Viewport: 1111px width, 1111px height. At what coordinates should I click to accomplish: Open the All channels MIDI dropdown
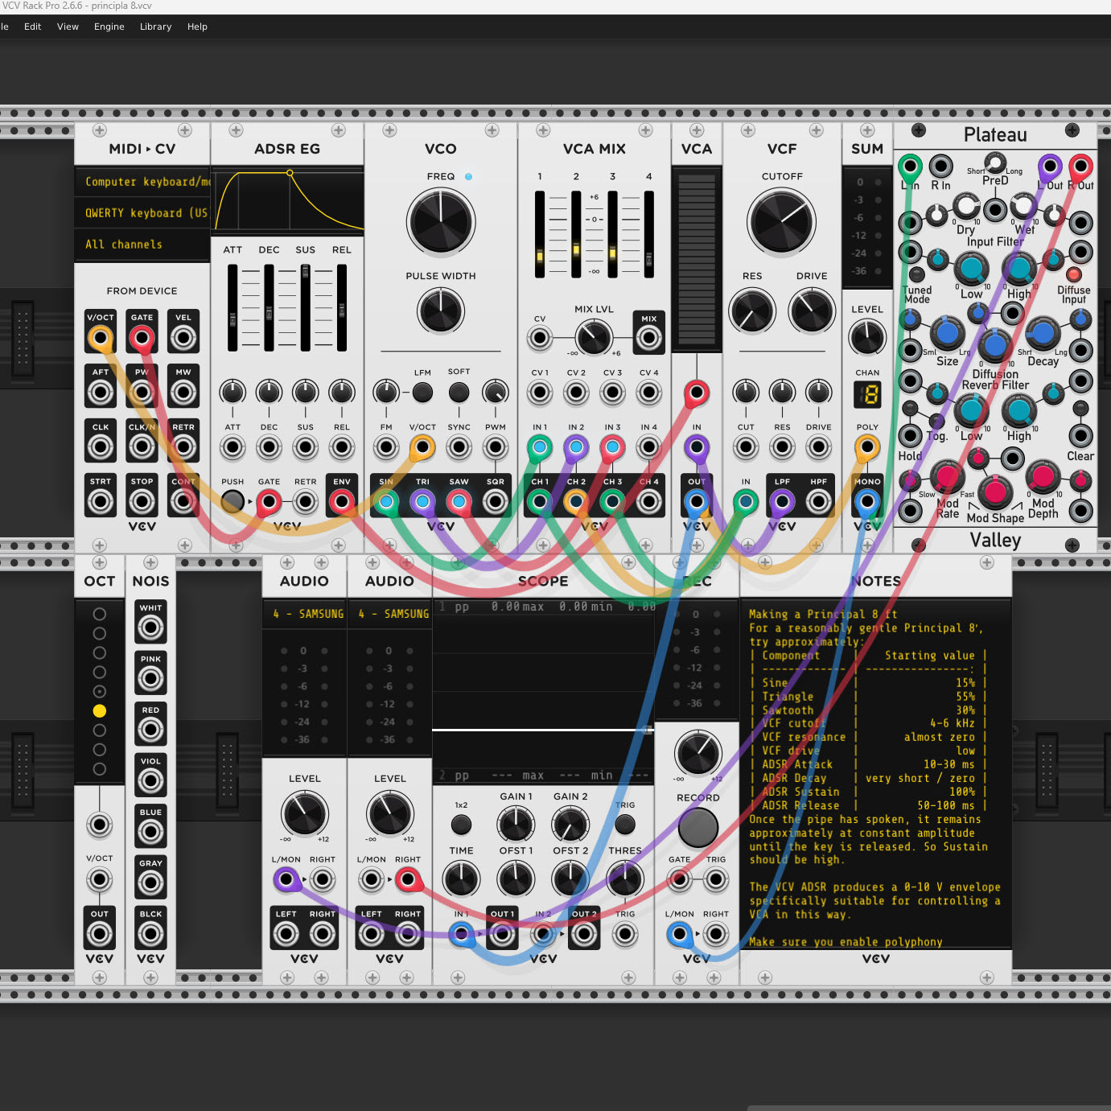point(143,245)
